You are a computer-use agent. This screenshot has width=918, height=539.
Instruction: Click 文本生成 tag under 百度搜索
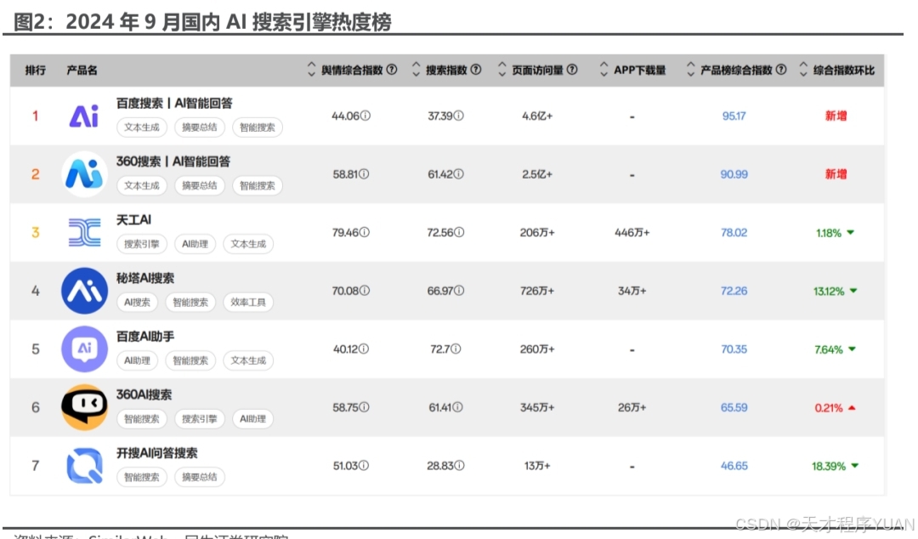pyautogui.click(x=142, y=128)
